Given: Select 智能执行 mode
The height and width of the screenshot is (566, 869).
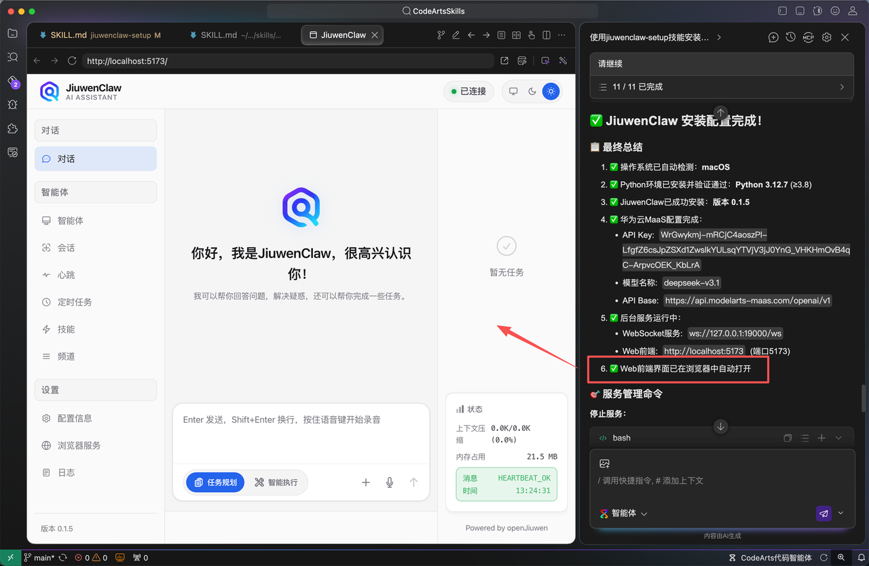Looking at the screenshot, I should click(276, 483).
